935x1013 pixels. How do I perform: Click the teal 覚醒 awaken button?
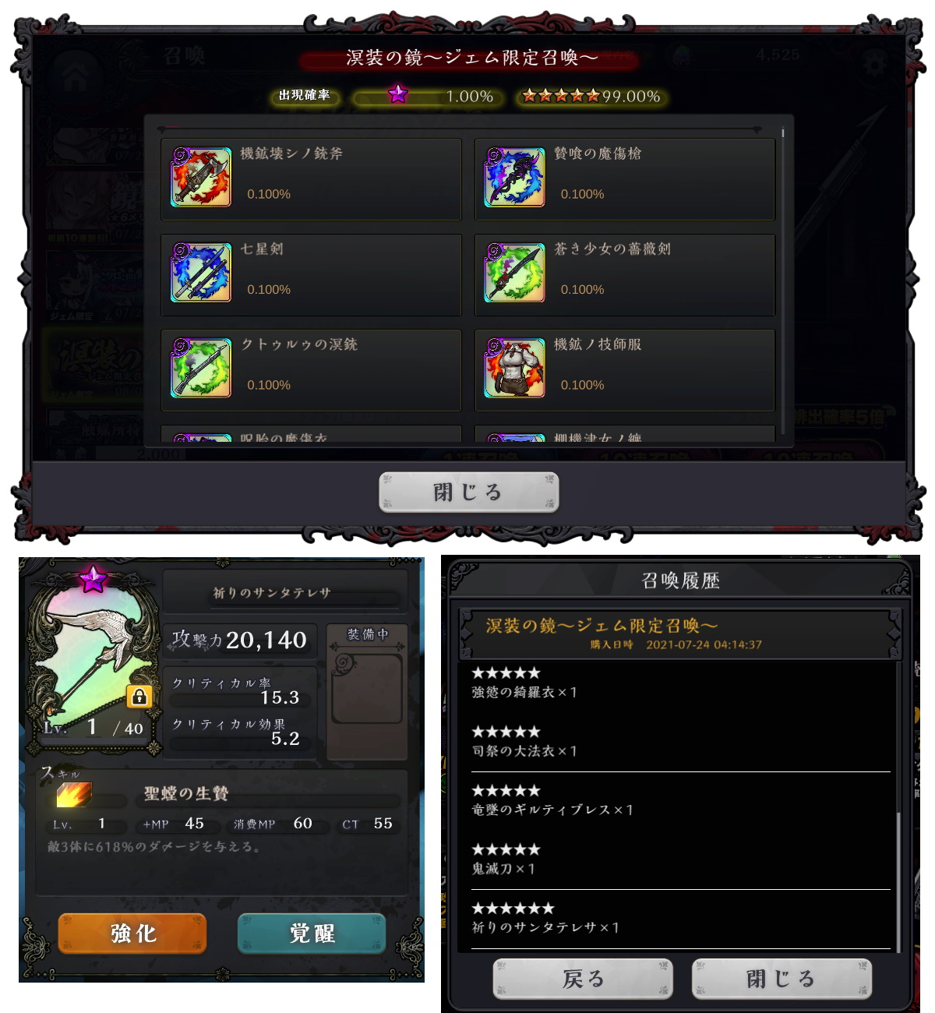point(312,933)
